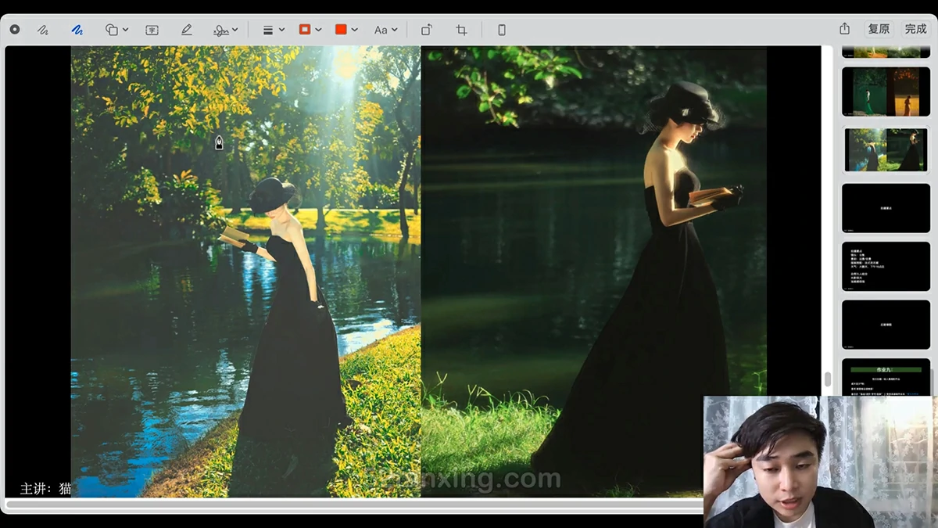Open the solid red Fill Color picker
This screenshot has width=938, height=528.
point(345,30)
